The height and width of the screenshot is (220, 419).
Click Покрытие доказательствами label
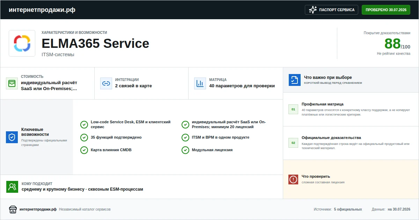387,33
